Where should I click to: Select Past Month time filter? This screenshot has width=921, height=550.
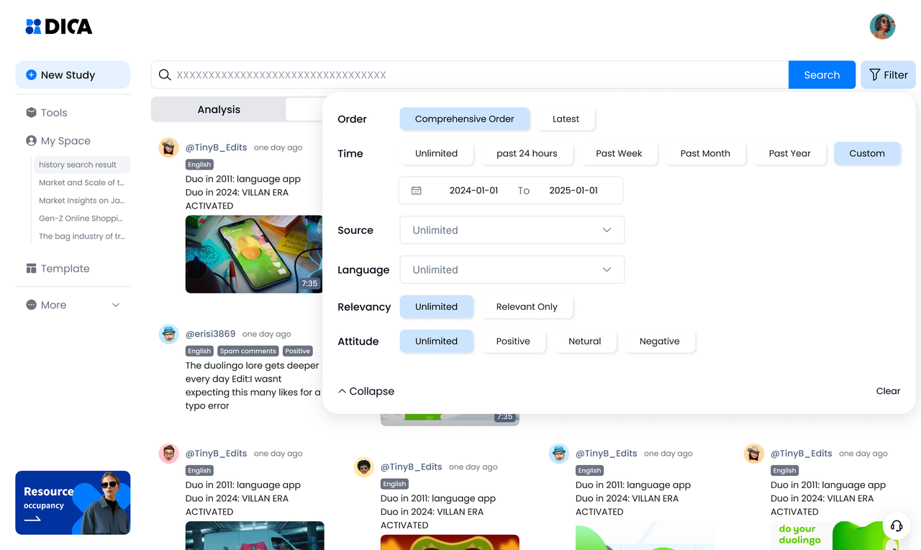click(x=705, y=153)
